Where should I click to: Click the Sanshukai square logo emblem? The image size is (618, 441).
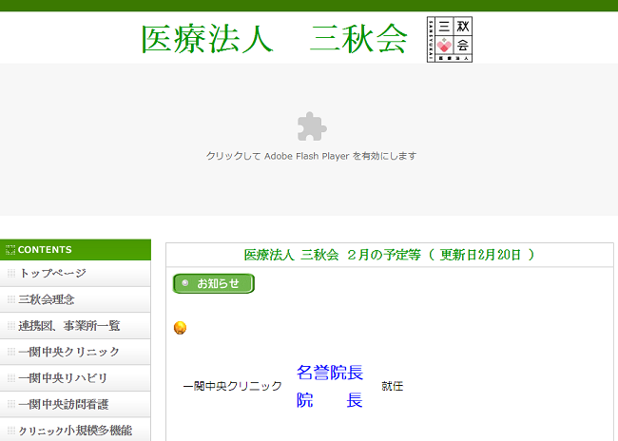tap(450, 39)
